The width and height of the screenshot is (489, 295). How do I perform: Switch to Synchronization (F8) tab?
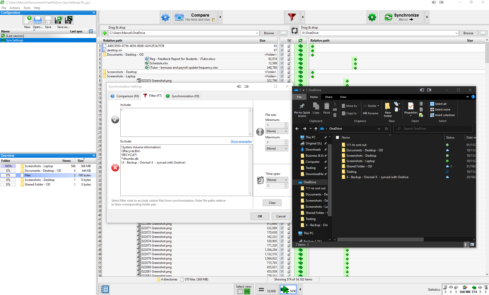click(182, 96)
